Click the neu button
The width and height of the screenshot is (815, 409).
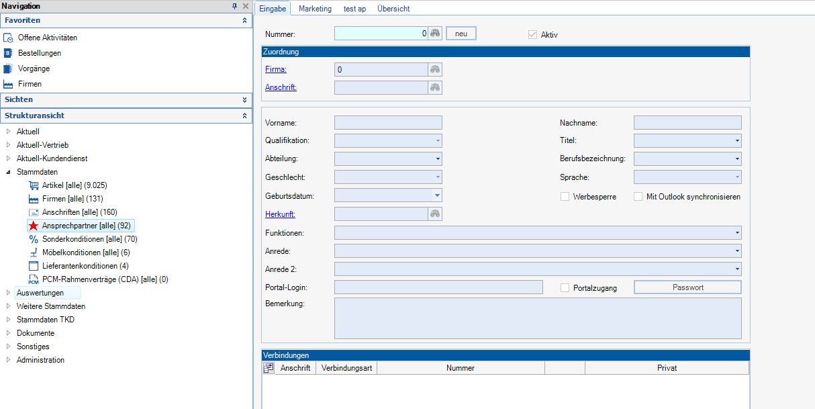[461, 34]
